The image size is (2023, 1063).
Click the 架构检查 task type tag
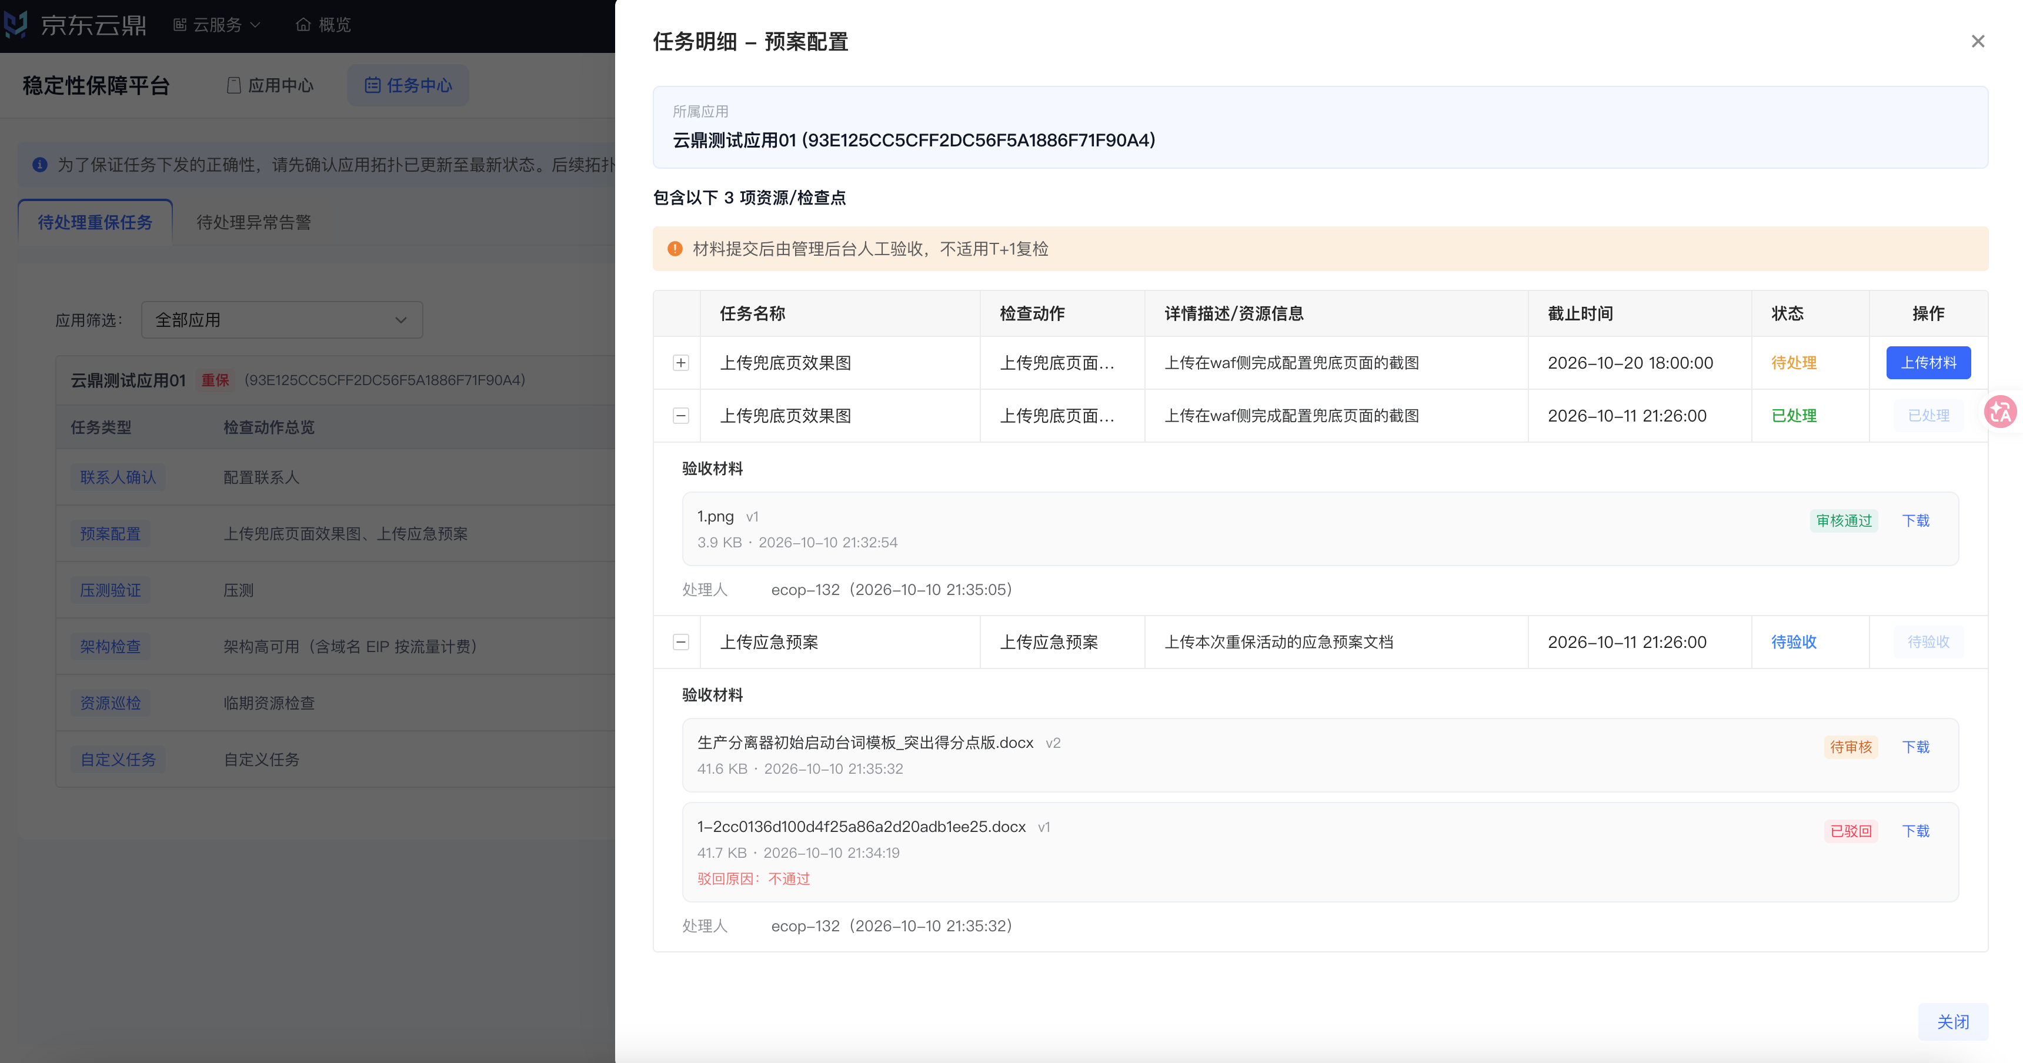coord(110,647)
